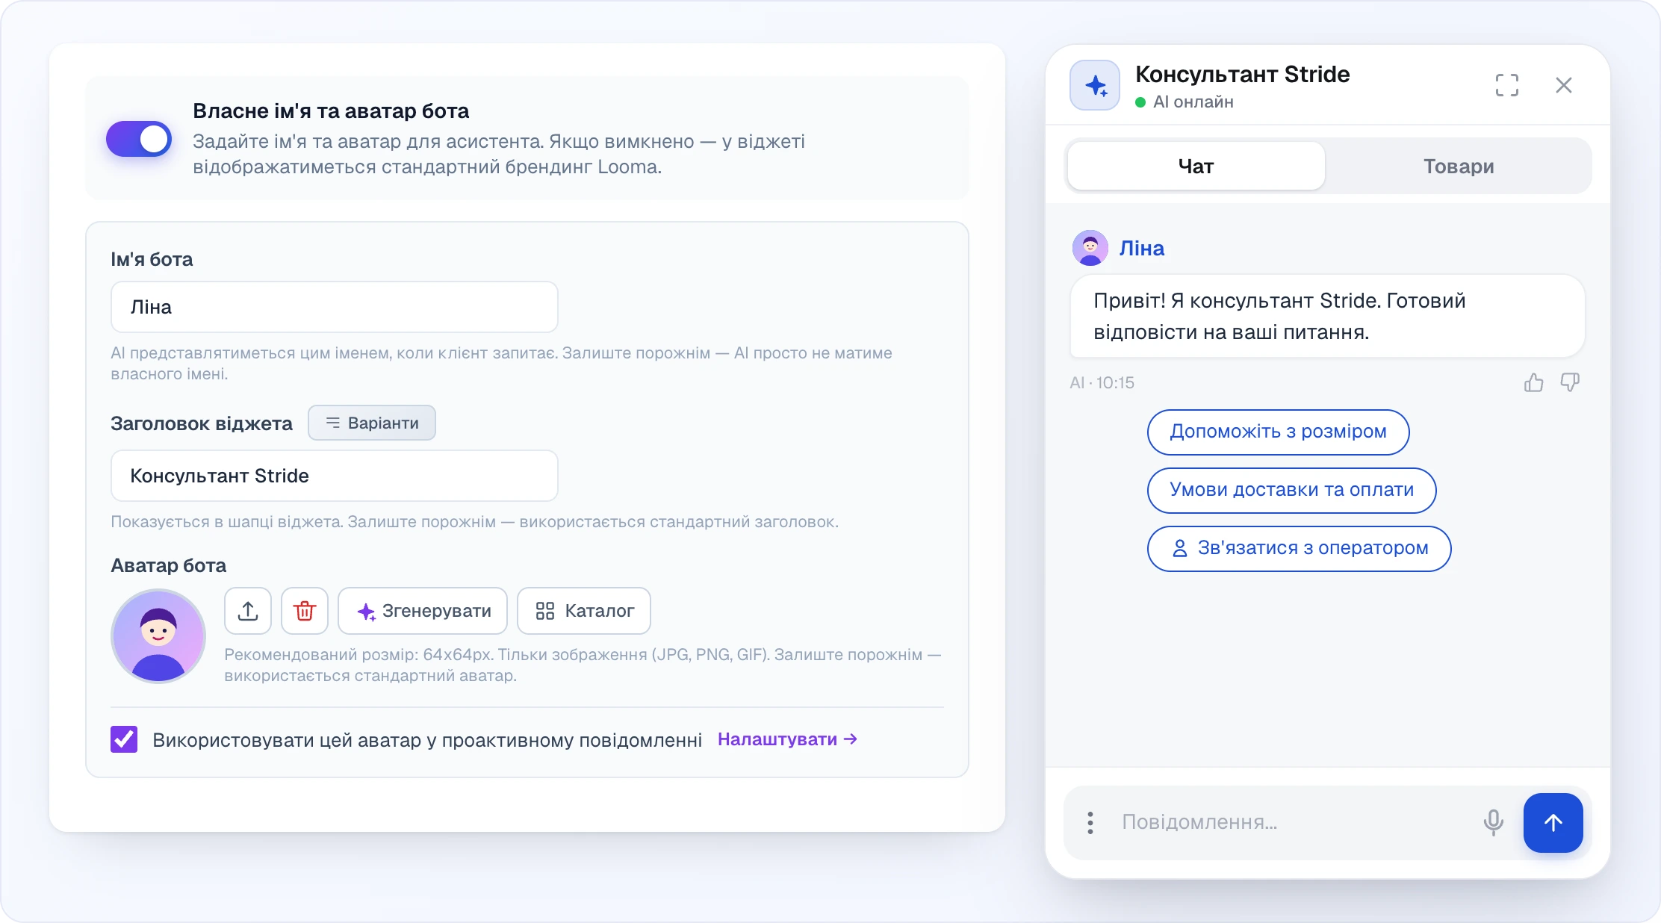The image size is (1661, 923).
Task: Click the AI · 10:15 timestamp
Action: coord(1102,382)
